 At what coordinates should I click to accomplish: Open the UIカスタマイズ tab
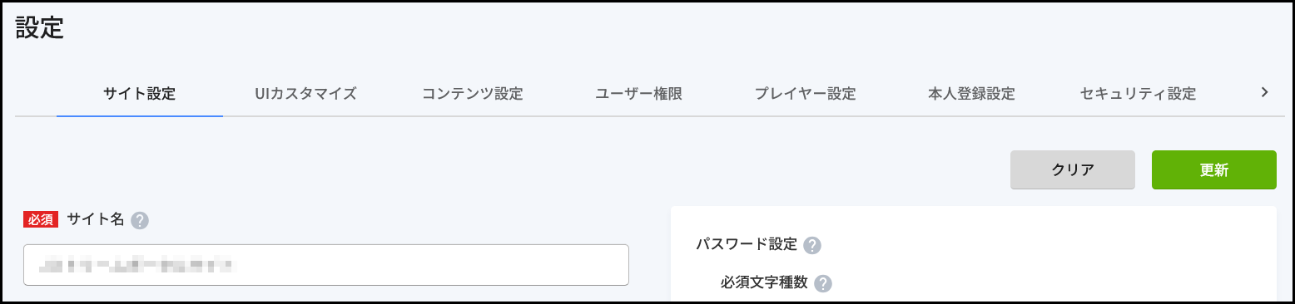click(306, 94)
